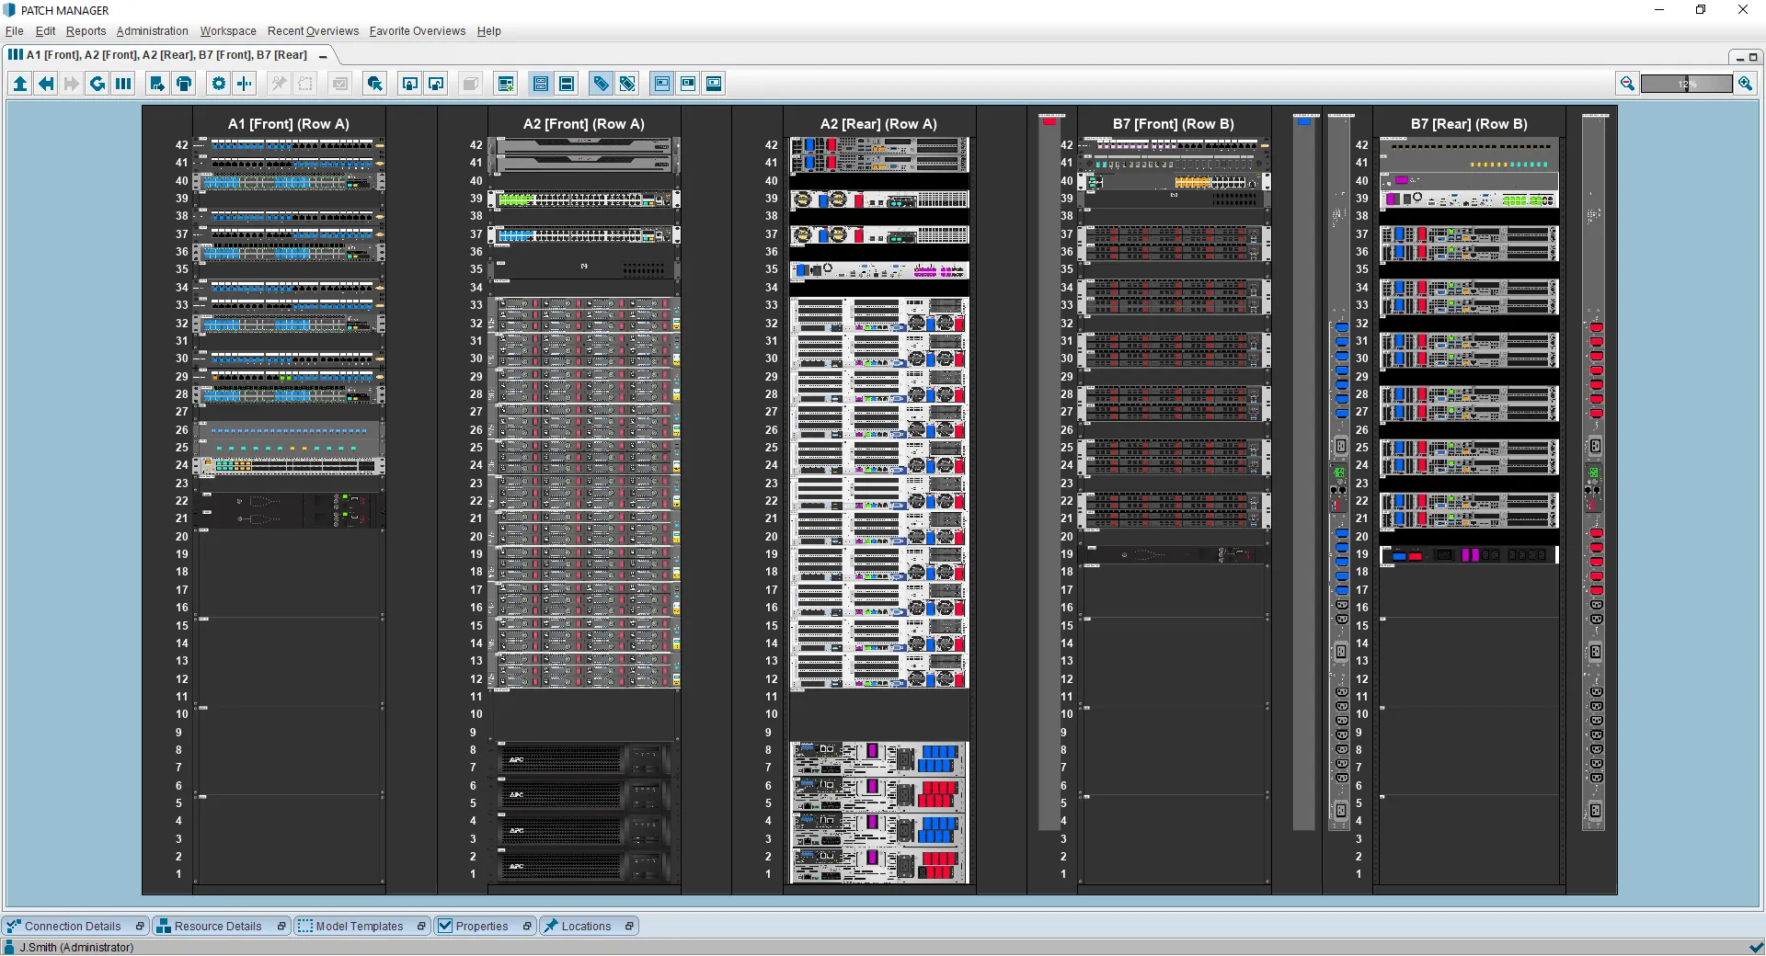The height and width of the screenshot is (956, 1766).
Task: Select the pointer selection tool icon
Action: (374, 84)
